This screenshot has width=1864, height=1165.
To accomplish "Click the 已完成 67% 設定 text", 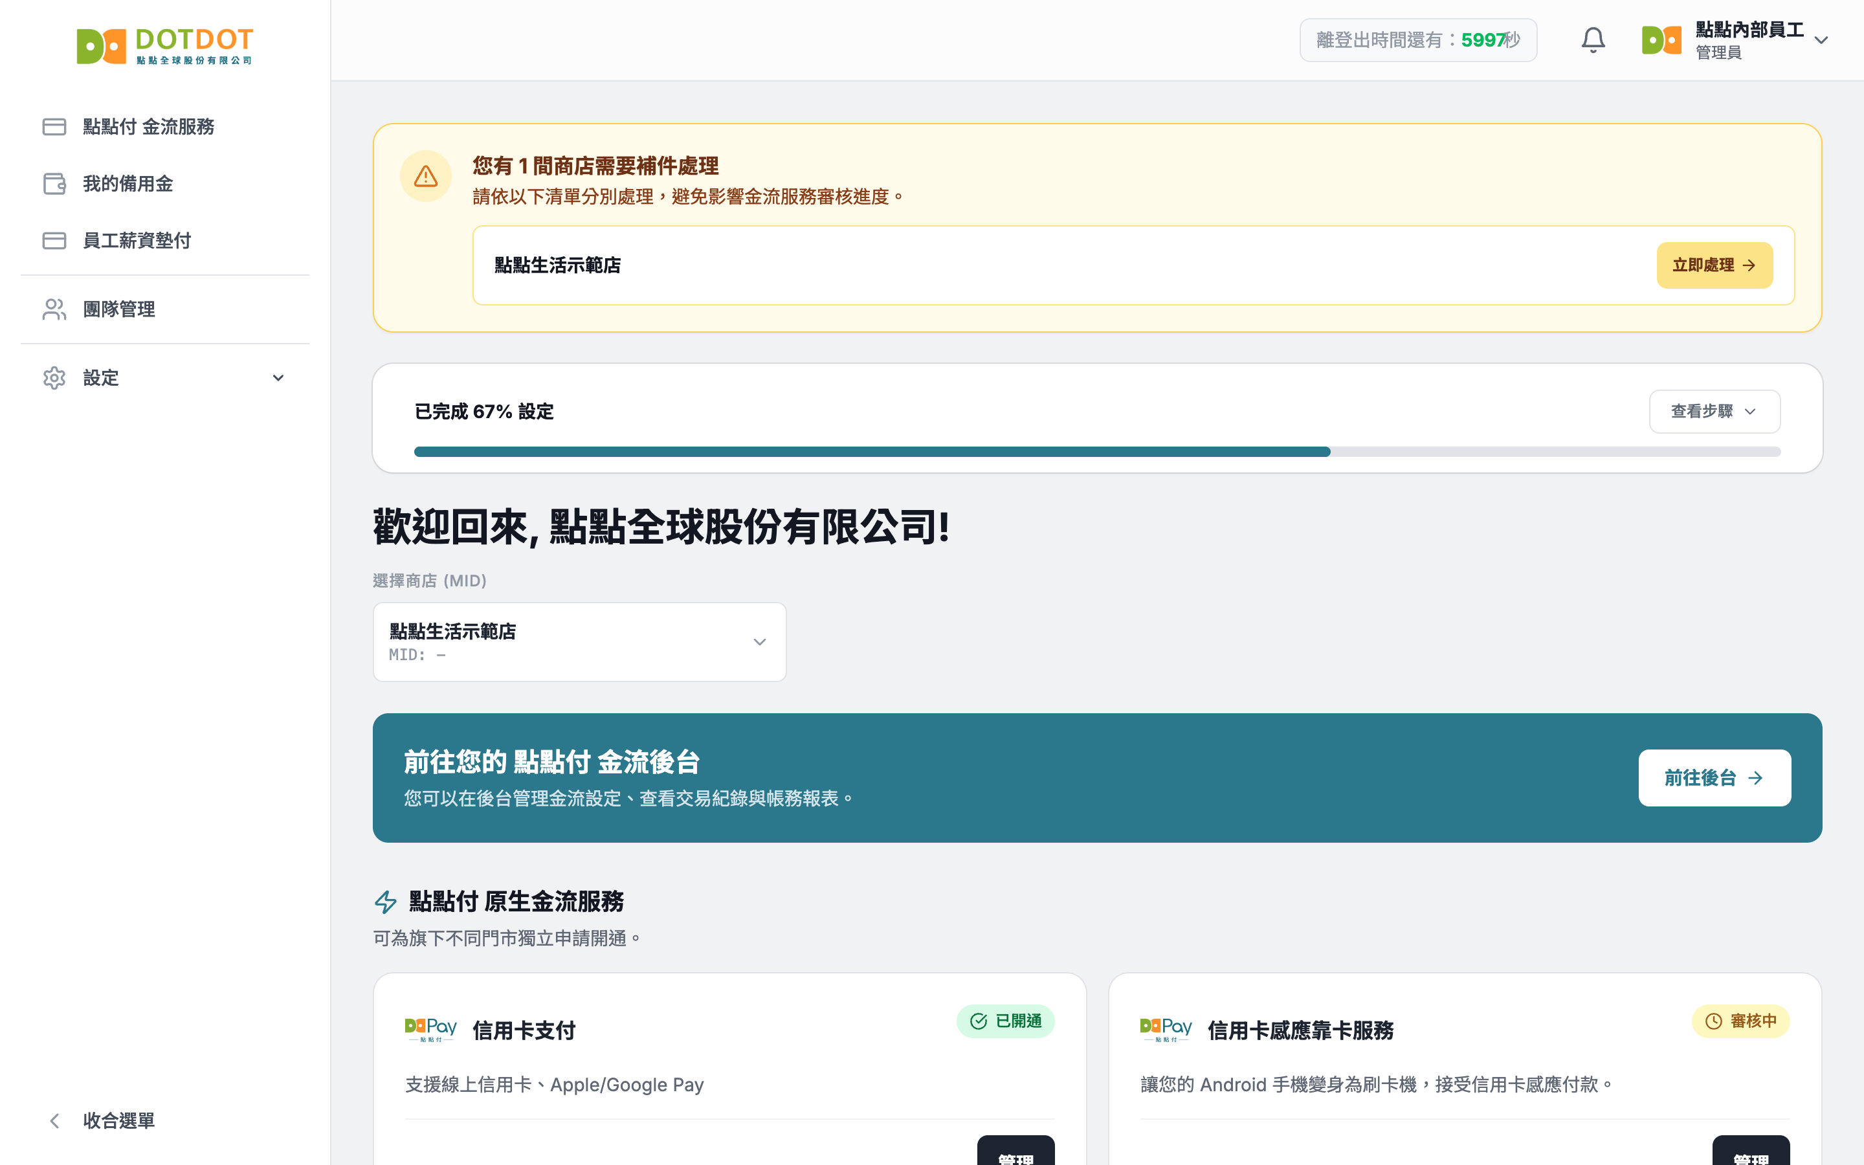I will click(x=483, y=412).
